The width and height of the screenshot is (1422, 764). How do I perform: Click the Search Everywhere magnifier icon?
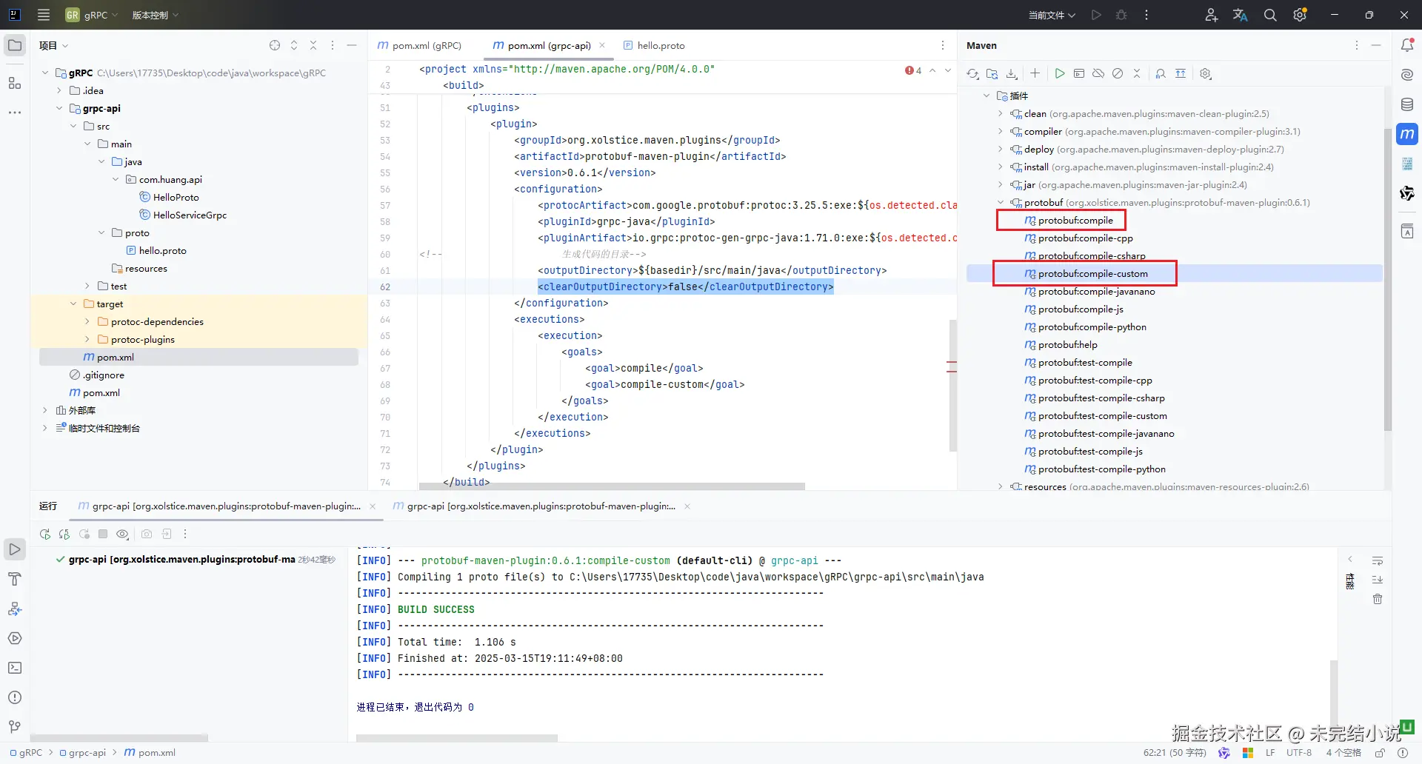coord(1270,15)
